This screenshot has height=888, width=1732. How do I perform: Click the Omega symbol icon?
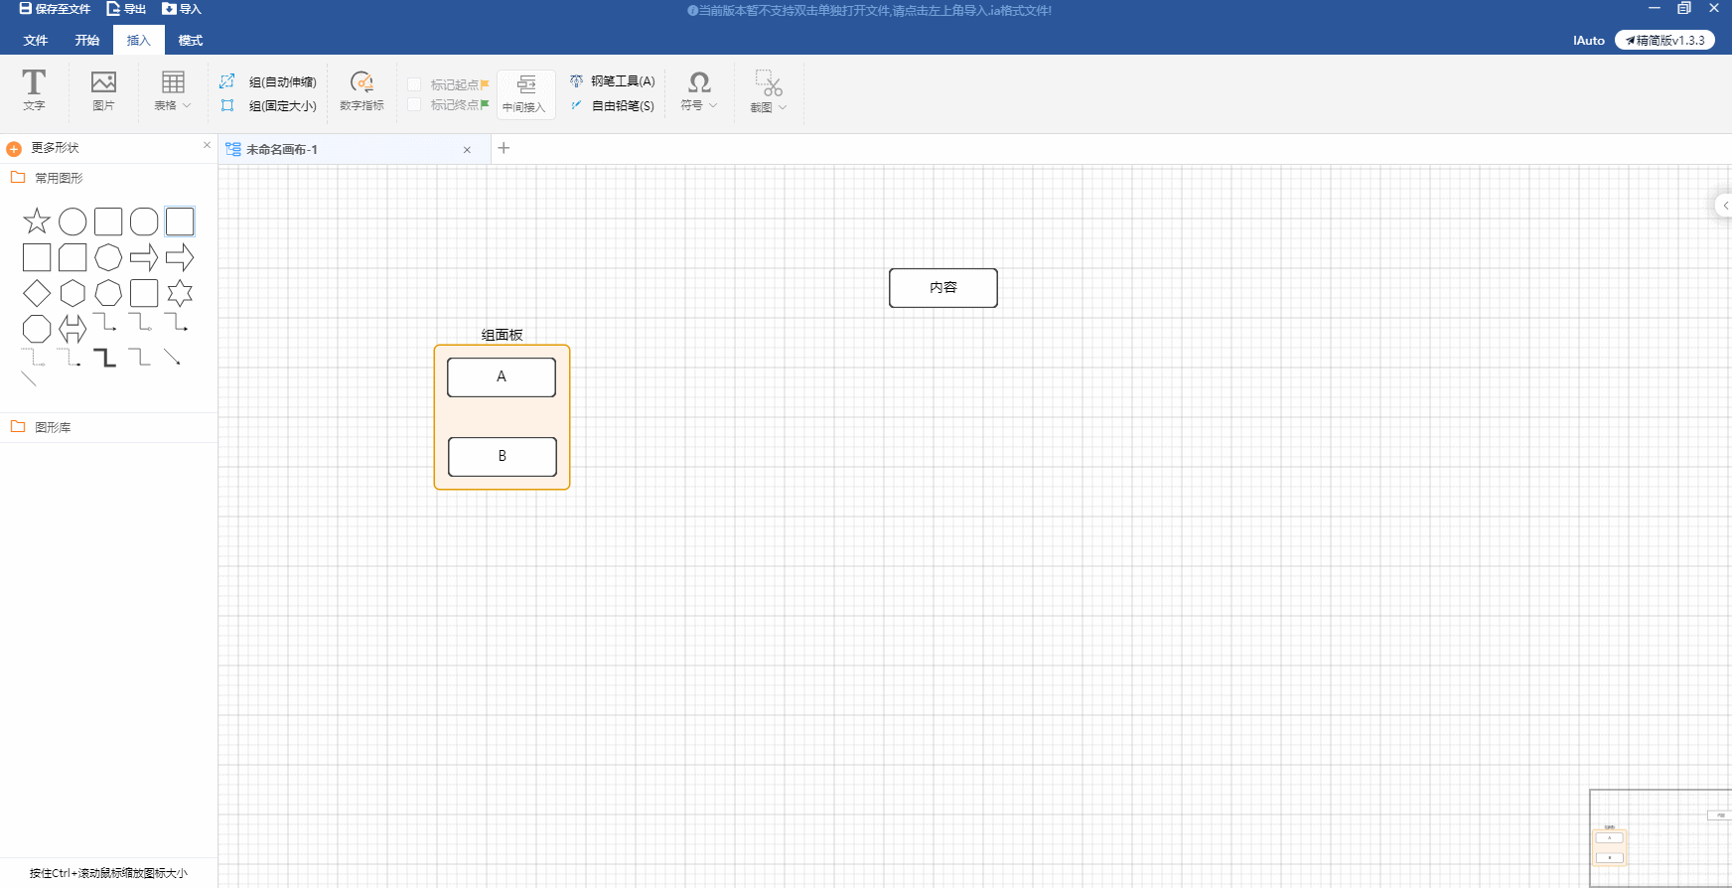click(x=699, y=81)
